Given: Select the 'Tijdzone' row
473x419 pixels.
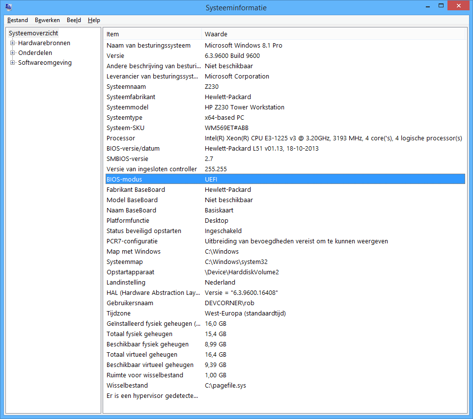Looking at the screenshot, I should (285, 314).
